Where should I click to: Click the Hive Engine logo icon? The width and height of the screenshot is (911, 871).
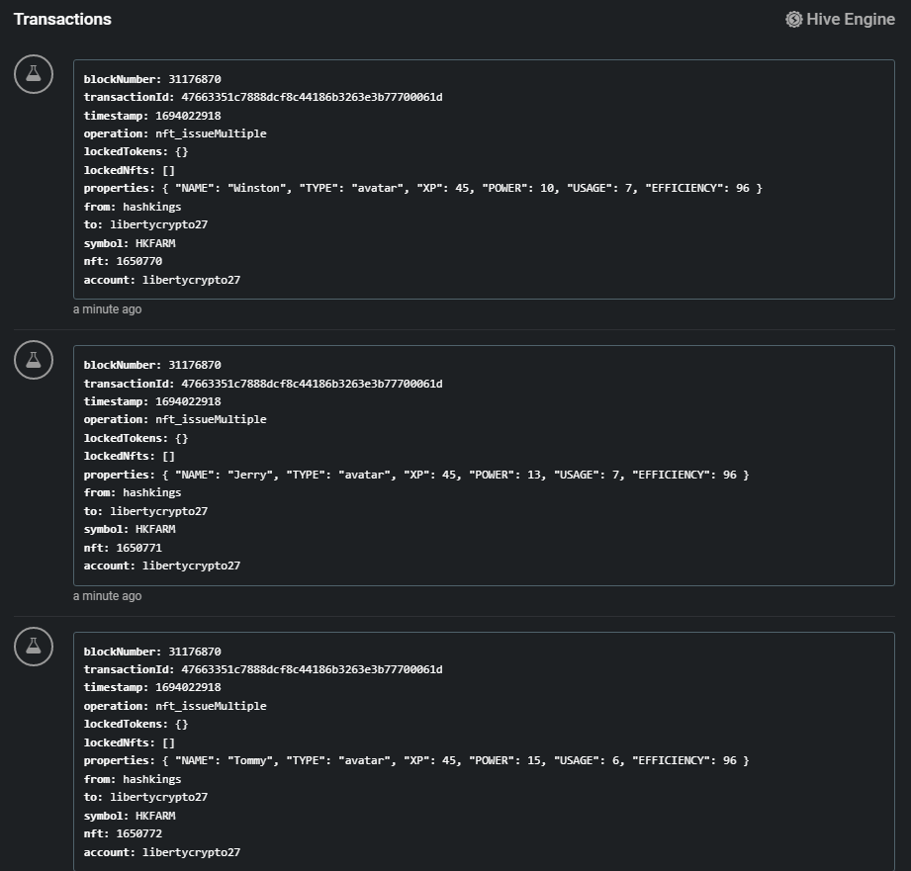pos(793,19)
